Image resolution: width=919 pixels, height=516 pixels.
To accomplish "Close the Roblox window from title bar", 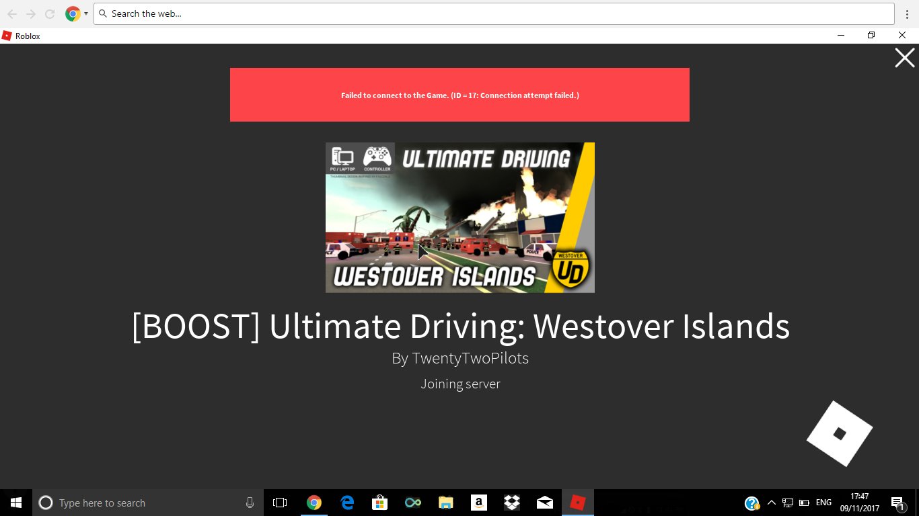I will point(902,36).
